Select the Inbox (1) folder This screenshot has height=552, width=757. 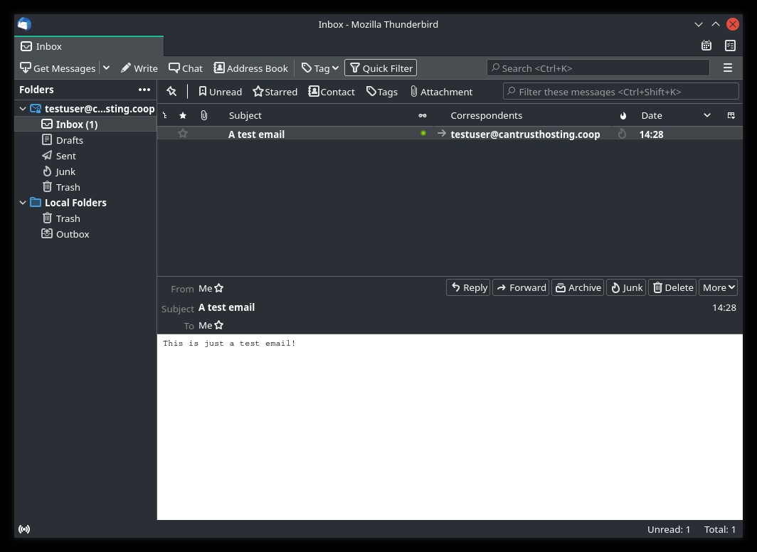pos(86,124)
